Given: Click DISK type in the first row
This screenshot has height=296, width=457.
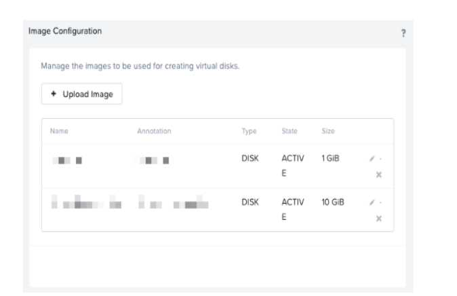Looking at the screenshot, I should [x=250, y=158].
